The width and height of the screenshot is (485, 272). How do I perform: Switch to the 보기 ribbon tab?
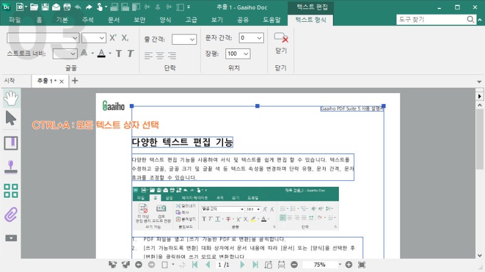coord(217,20)
